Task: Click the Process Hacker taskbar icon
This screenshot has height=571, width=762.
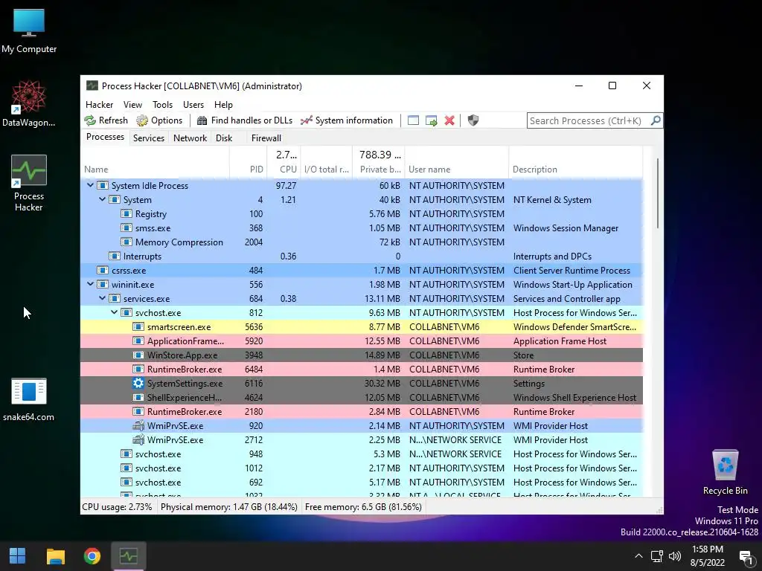Action: [129, 556]
